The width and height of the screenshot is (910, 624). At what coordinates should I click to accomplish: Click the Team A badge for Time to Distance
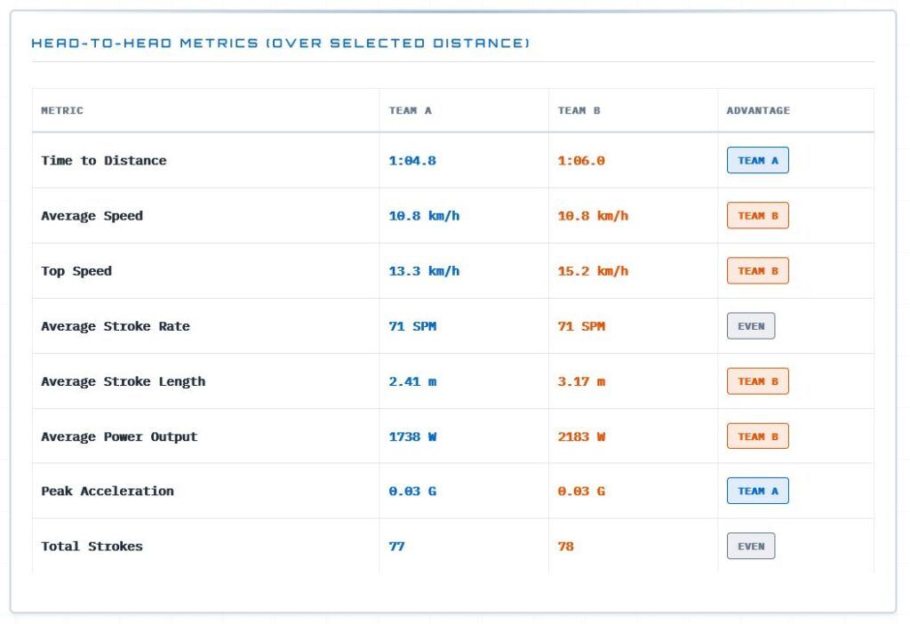(x=757, y=160)
